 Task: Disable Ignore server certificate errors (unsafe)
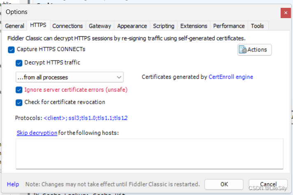(19, 90)
